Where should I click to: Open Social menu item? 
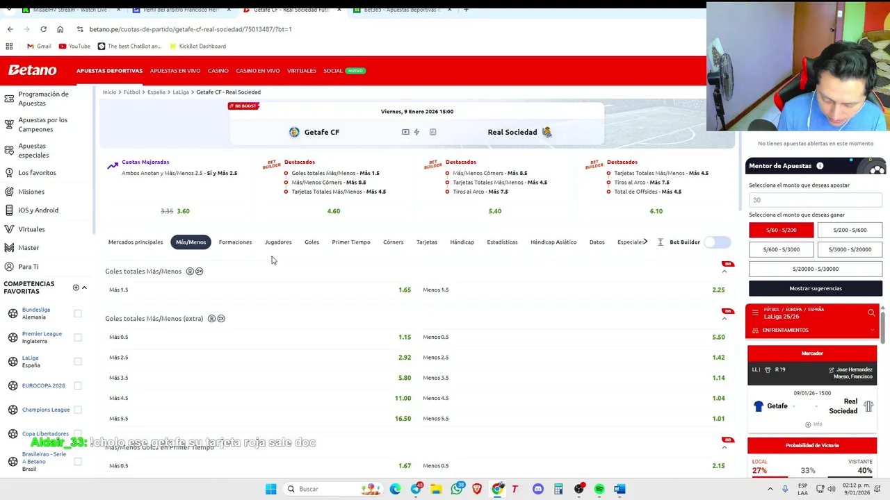[x=333, y=71]
